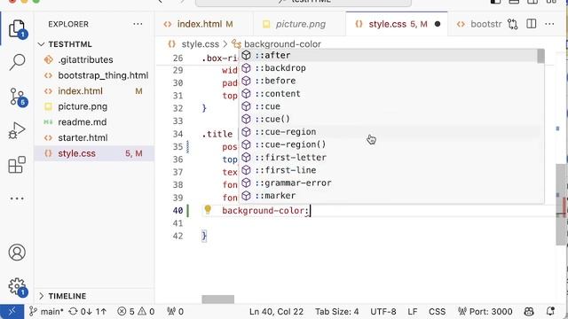
Task: Change end of line sequence LF
Action: click(x=413, y=311)
